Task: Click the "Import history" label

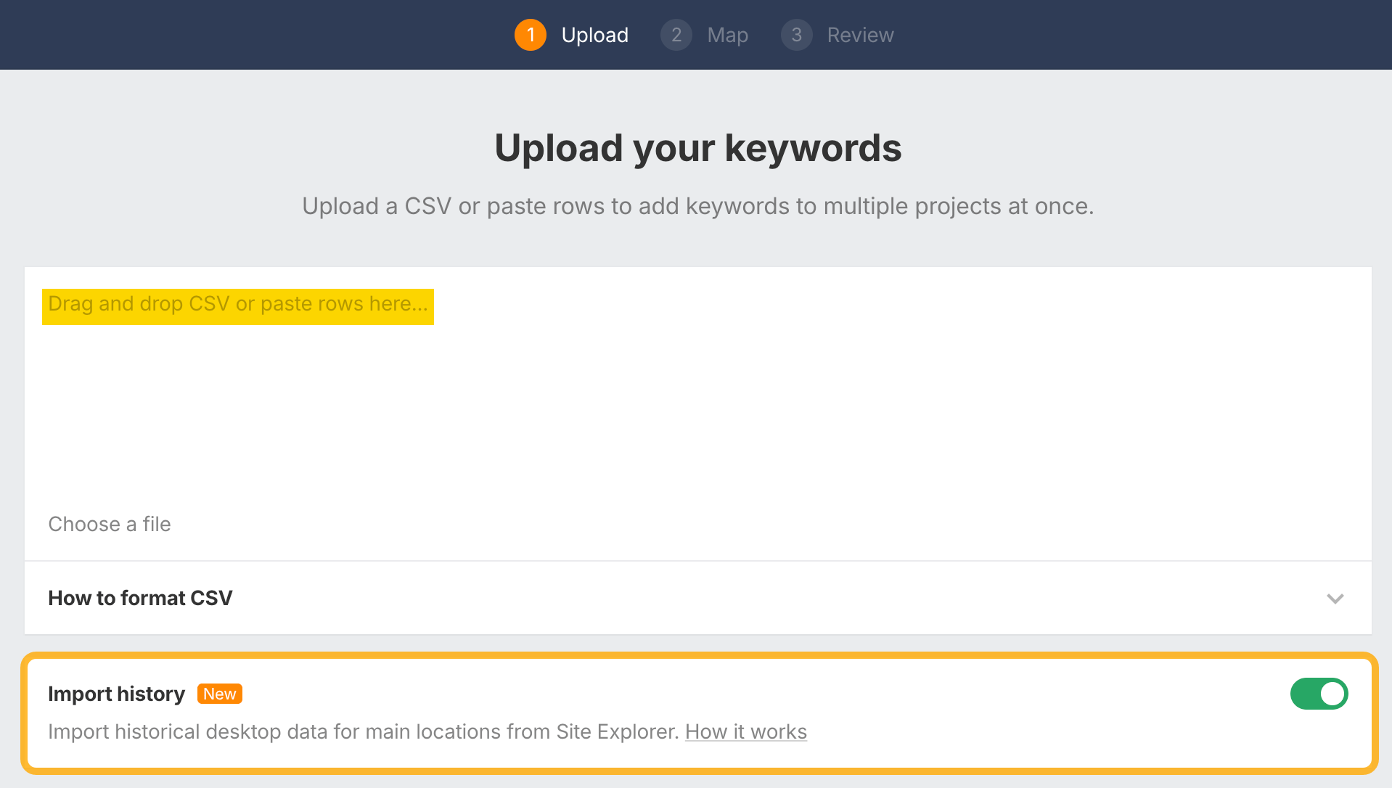Action: click(x=116, y=694)
